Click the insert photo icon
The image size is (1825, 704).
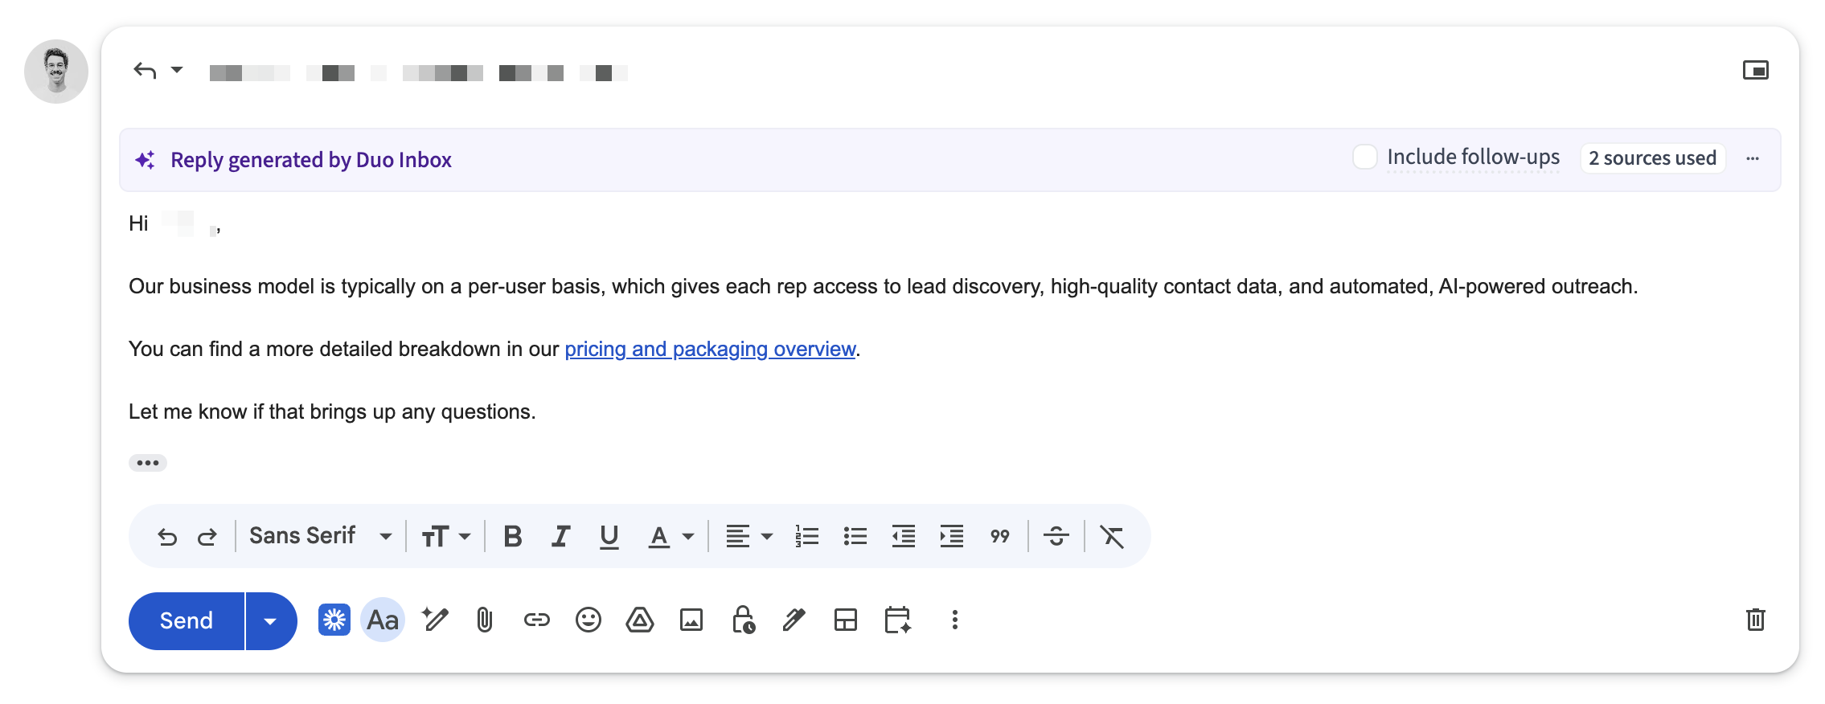coord(691,620)
